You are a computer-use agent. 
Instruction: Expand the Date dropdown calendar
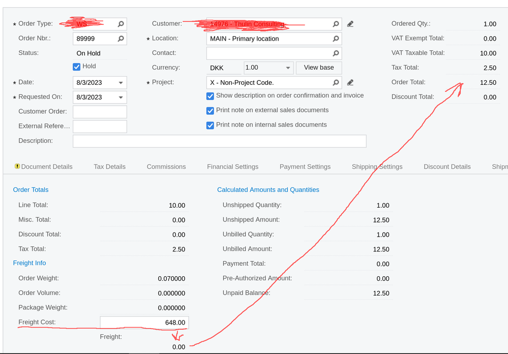coord(121,83)
